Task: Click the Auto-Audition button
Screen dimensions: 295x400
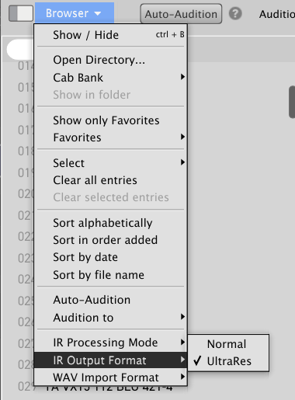Action: [x=181, y=14]
